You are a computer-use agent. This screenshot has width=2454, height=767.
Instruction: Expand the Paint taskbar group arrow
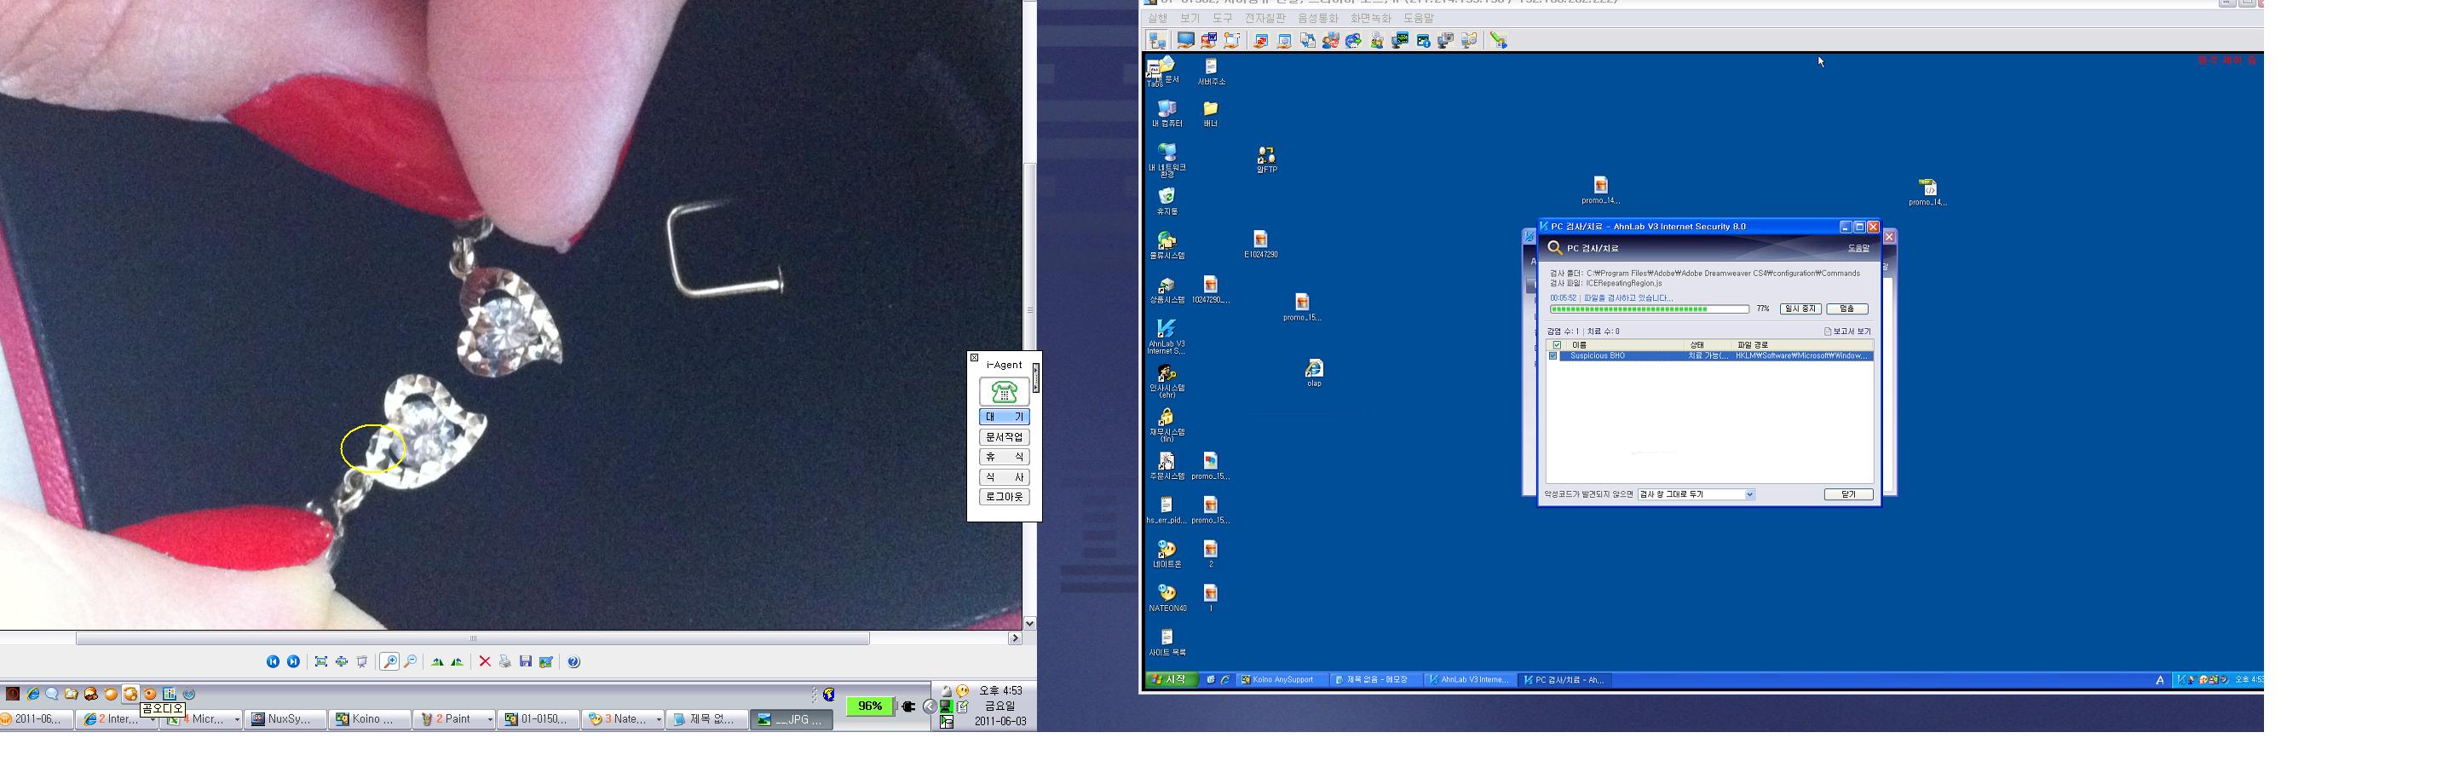pyautogui.click(x=490, y=719)
